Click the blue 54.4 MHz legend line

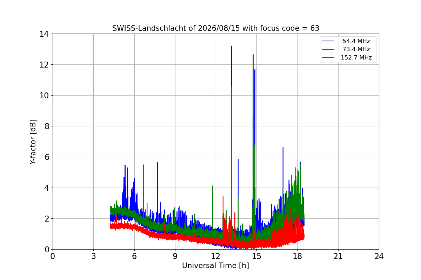(x=329, y=41)
